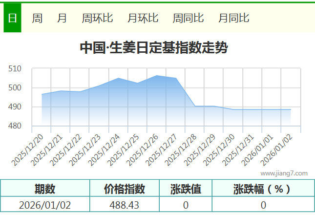
Task: Open the 月 monthly tab
Action: click(62, 19)
